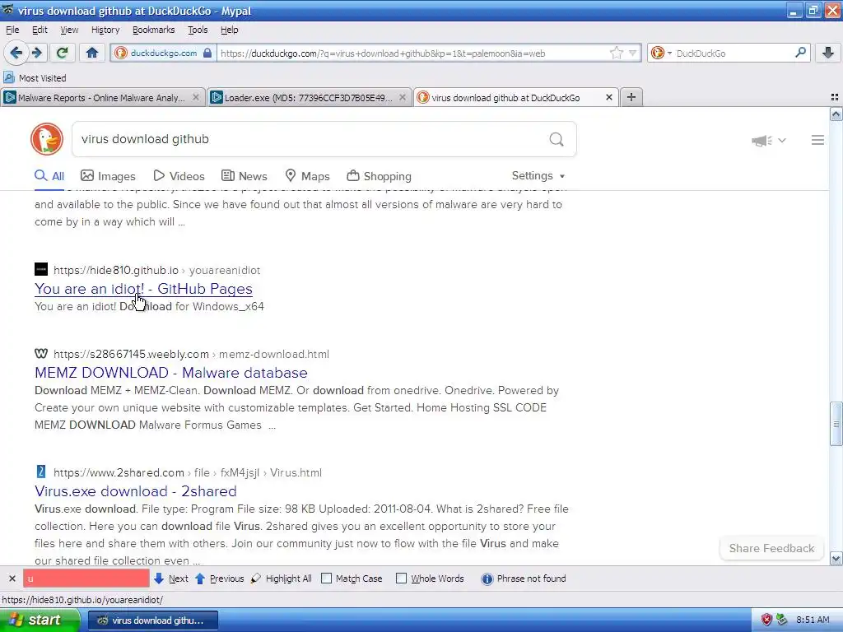Open the Tools menu
843x632 pixels.
click(x=198, y=30)
